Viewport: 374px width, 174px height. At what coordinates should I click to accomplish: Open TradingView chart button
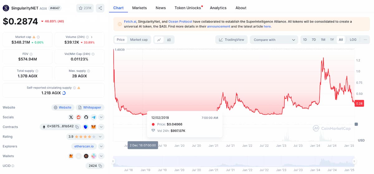[x=232, y=40]
